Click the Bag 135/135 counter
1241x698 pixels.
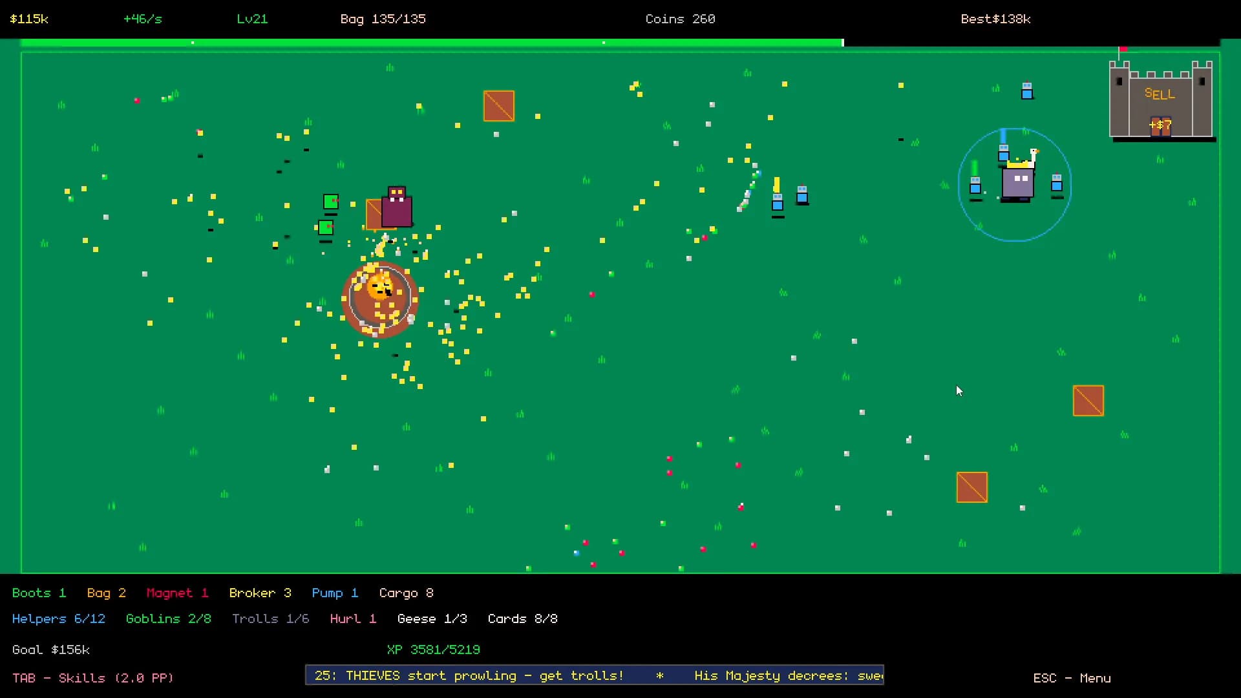click(383, 19)
